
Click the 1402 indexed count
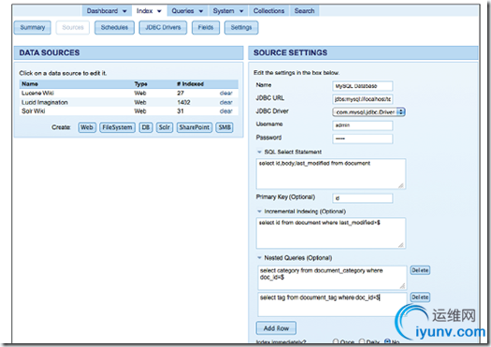pyautogui.click(x=183, y=102)
